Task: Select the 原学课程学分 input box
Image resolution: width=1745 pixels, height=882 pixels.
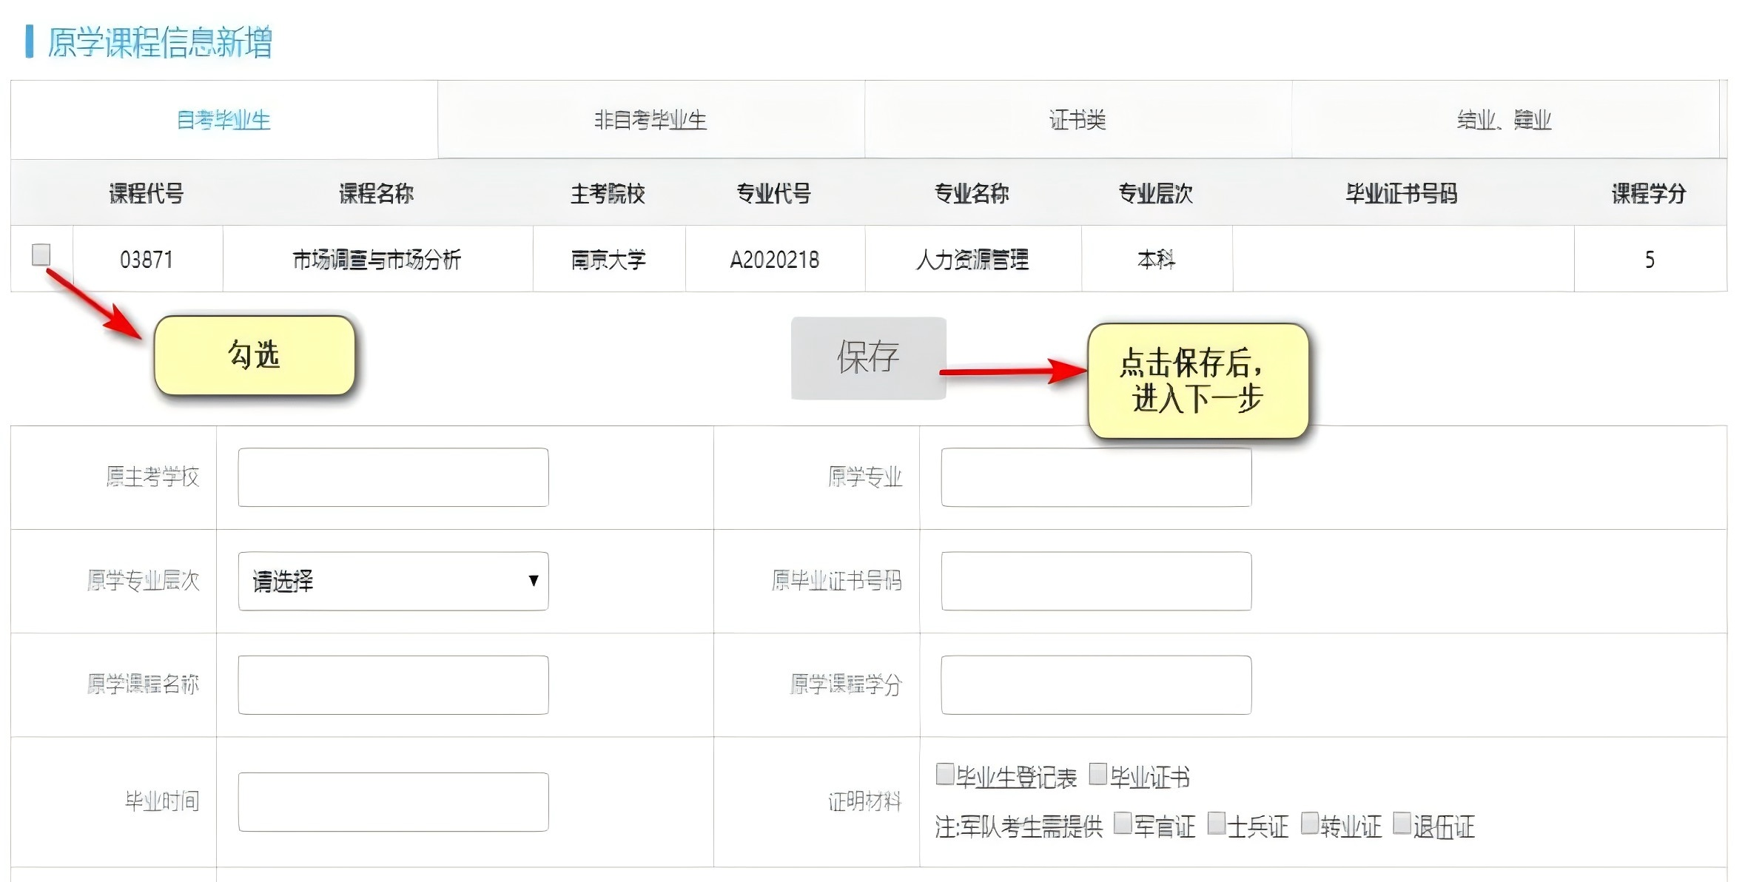Action: (1096, 684)
